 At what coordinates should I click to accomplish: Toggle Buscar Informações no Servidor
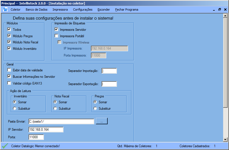coord(9,76)
